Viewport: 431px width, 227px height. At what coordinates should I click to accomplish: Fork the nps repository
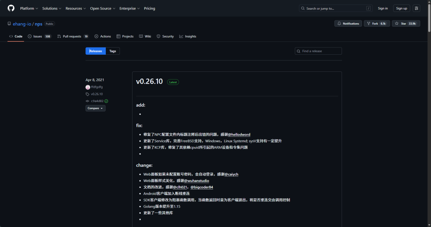[376, 24]
